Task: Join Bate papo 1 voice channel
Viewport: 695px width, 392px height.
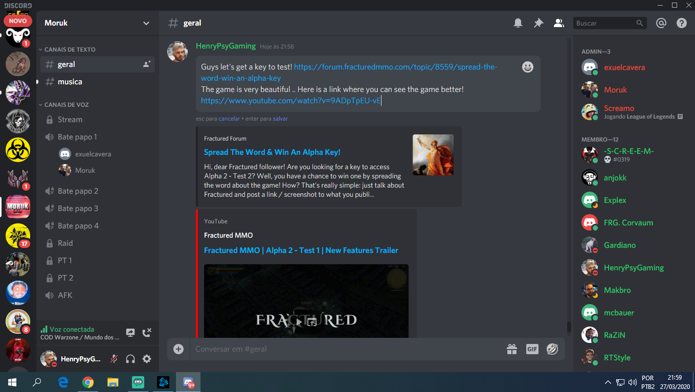Action: click(97, 137)
